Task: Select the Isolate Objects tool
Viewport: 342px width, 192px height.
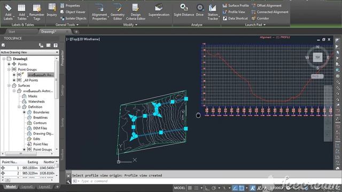Action: click(73, 18)
